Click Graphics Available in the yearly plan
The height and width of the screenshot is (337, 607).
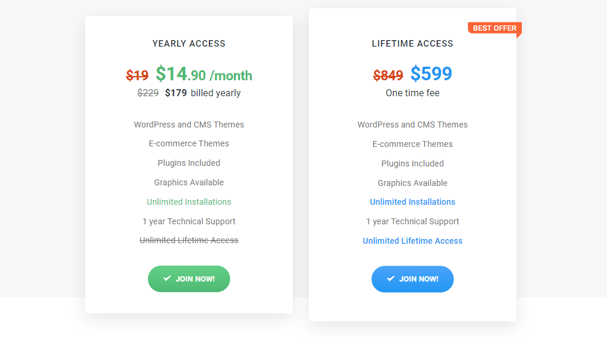click(x=189, y=182)
